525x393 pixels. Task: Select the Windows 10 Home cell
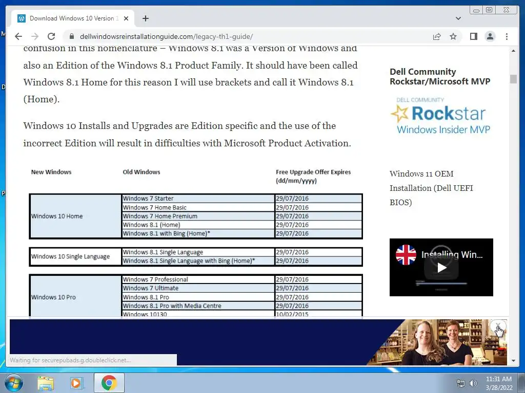(76, 216)
